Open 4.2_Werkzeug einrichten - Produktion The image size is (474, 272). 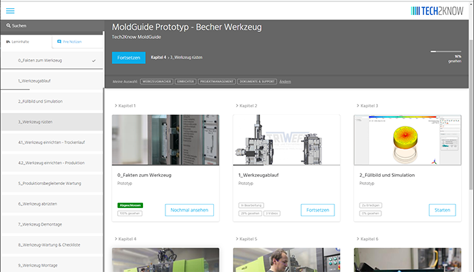pyautogui.click(x=52, y=163)
